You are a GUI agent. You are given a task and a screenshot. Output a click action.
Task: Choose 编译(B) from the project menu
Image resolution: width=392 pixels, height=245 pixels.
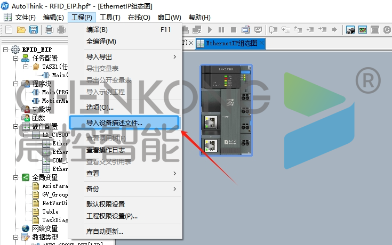125,30
